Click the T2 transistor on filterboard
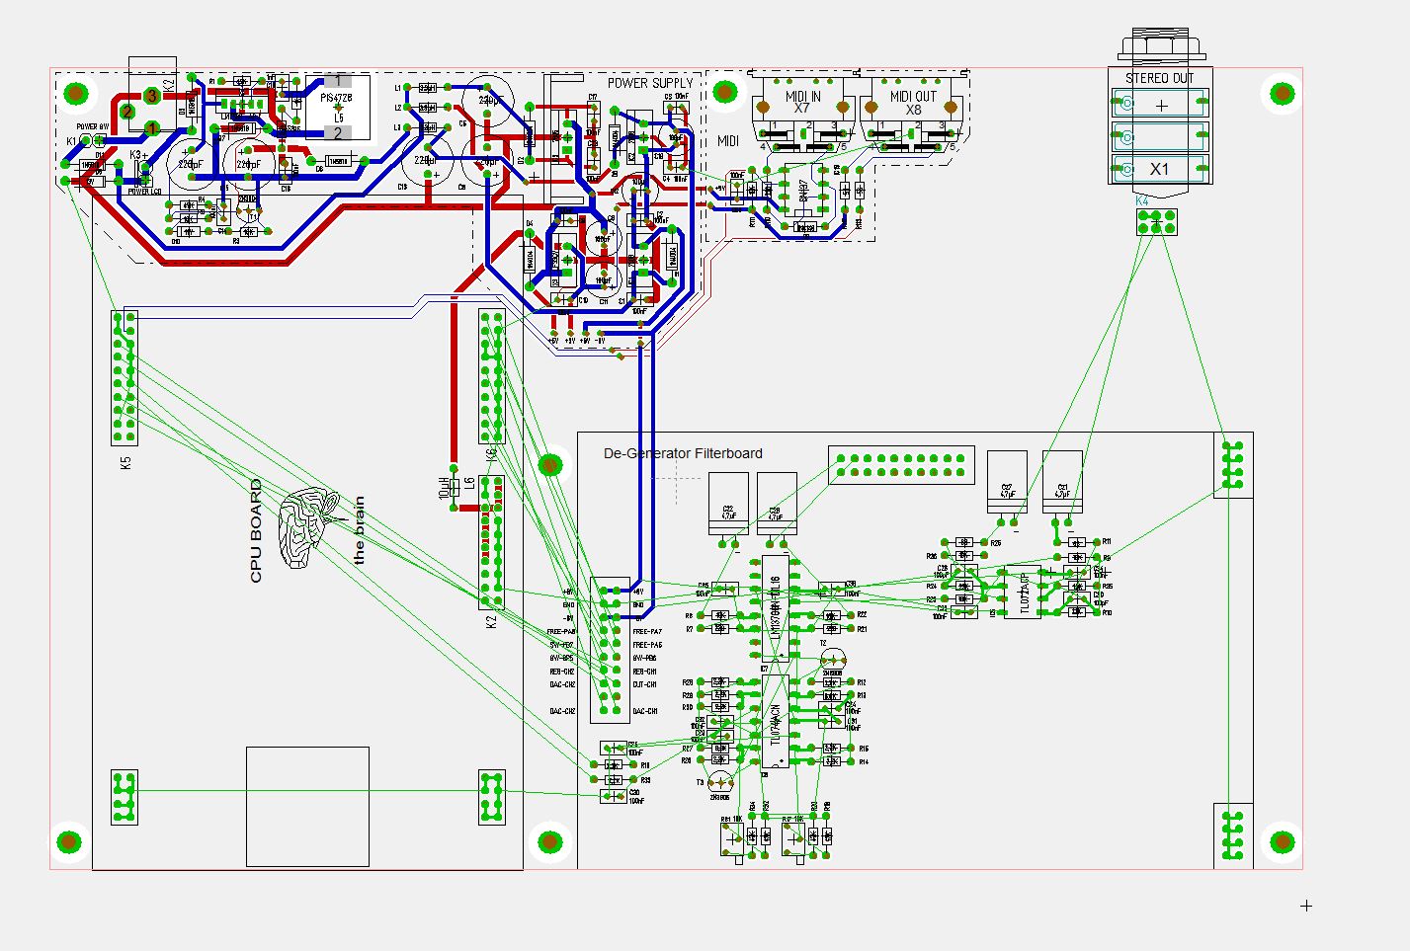The height and width of the screenshot is (951, 1410). point(834,661)
